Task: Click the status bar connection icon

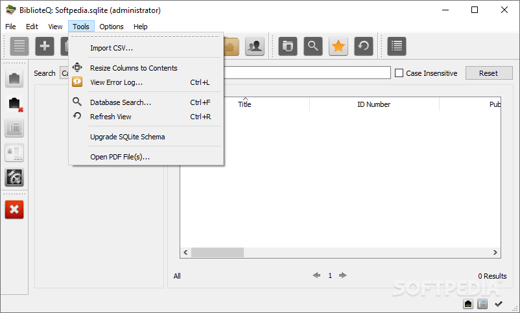Action: pyautogui.click(x=468, y=304)
